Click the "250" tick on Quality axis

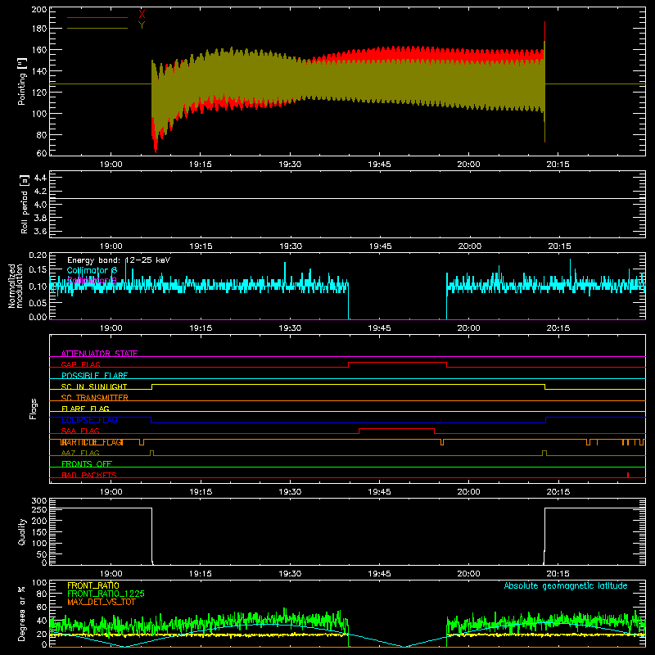click(39, 509)
